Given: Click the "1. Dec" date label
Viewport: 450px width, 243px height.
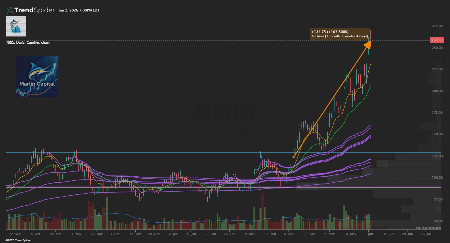Looking at the screenshot, I should click(x=115, y=234).
